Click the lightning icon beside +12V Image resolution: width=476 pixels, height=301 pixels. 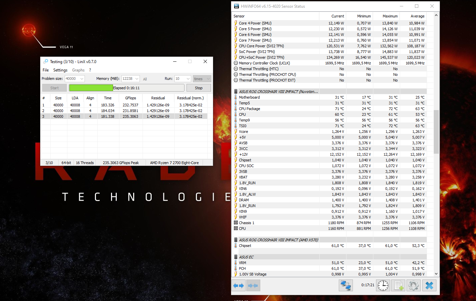[x=236, y=154]
